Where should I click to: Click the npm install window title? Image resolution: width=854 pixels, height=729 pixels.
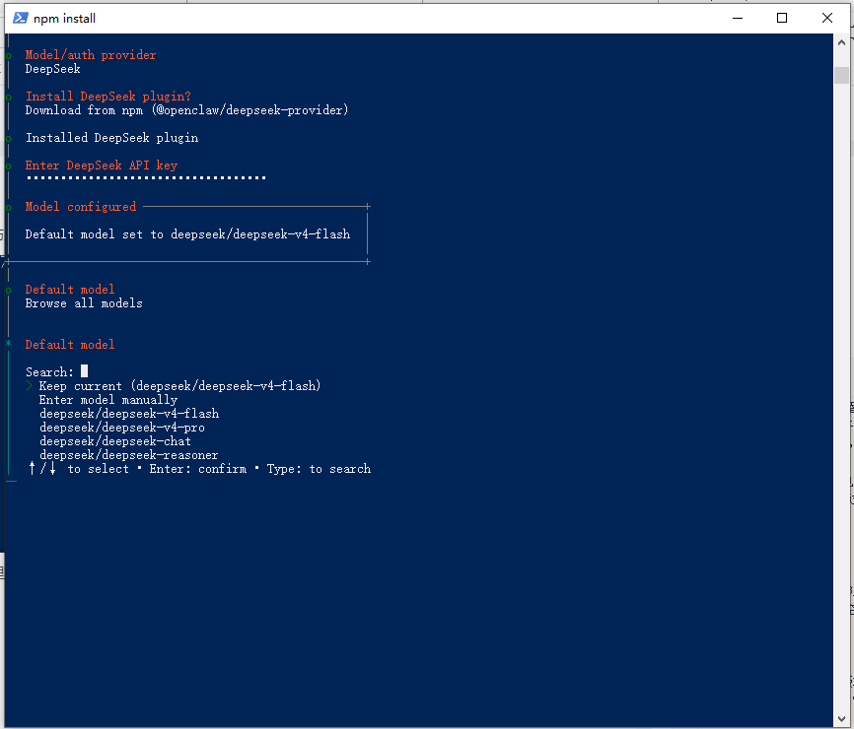(64, 19)
